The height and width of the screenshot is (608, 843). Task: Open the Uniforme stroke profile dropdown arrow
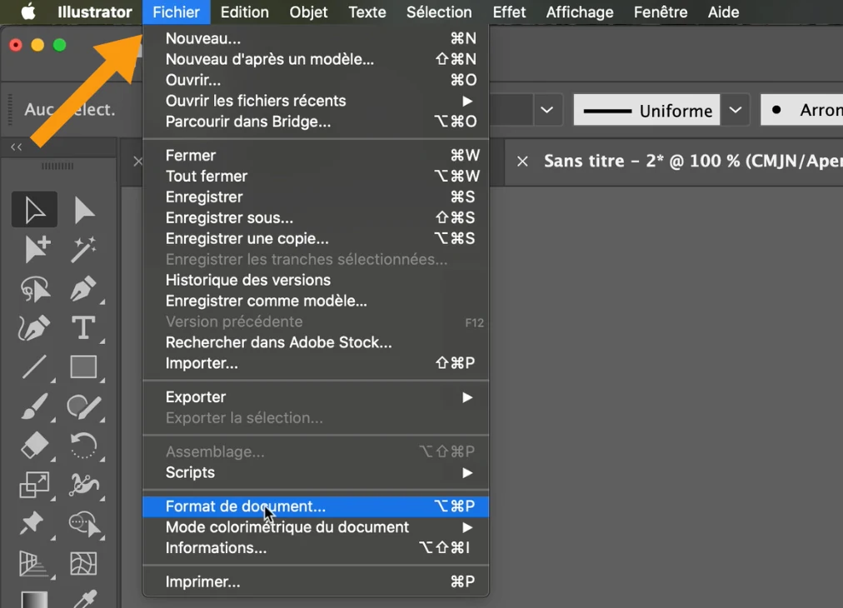(x=735, y=110)
